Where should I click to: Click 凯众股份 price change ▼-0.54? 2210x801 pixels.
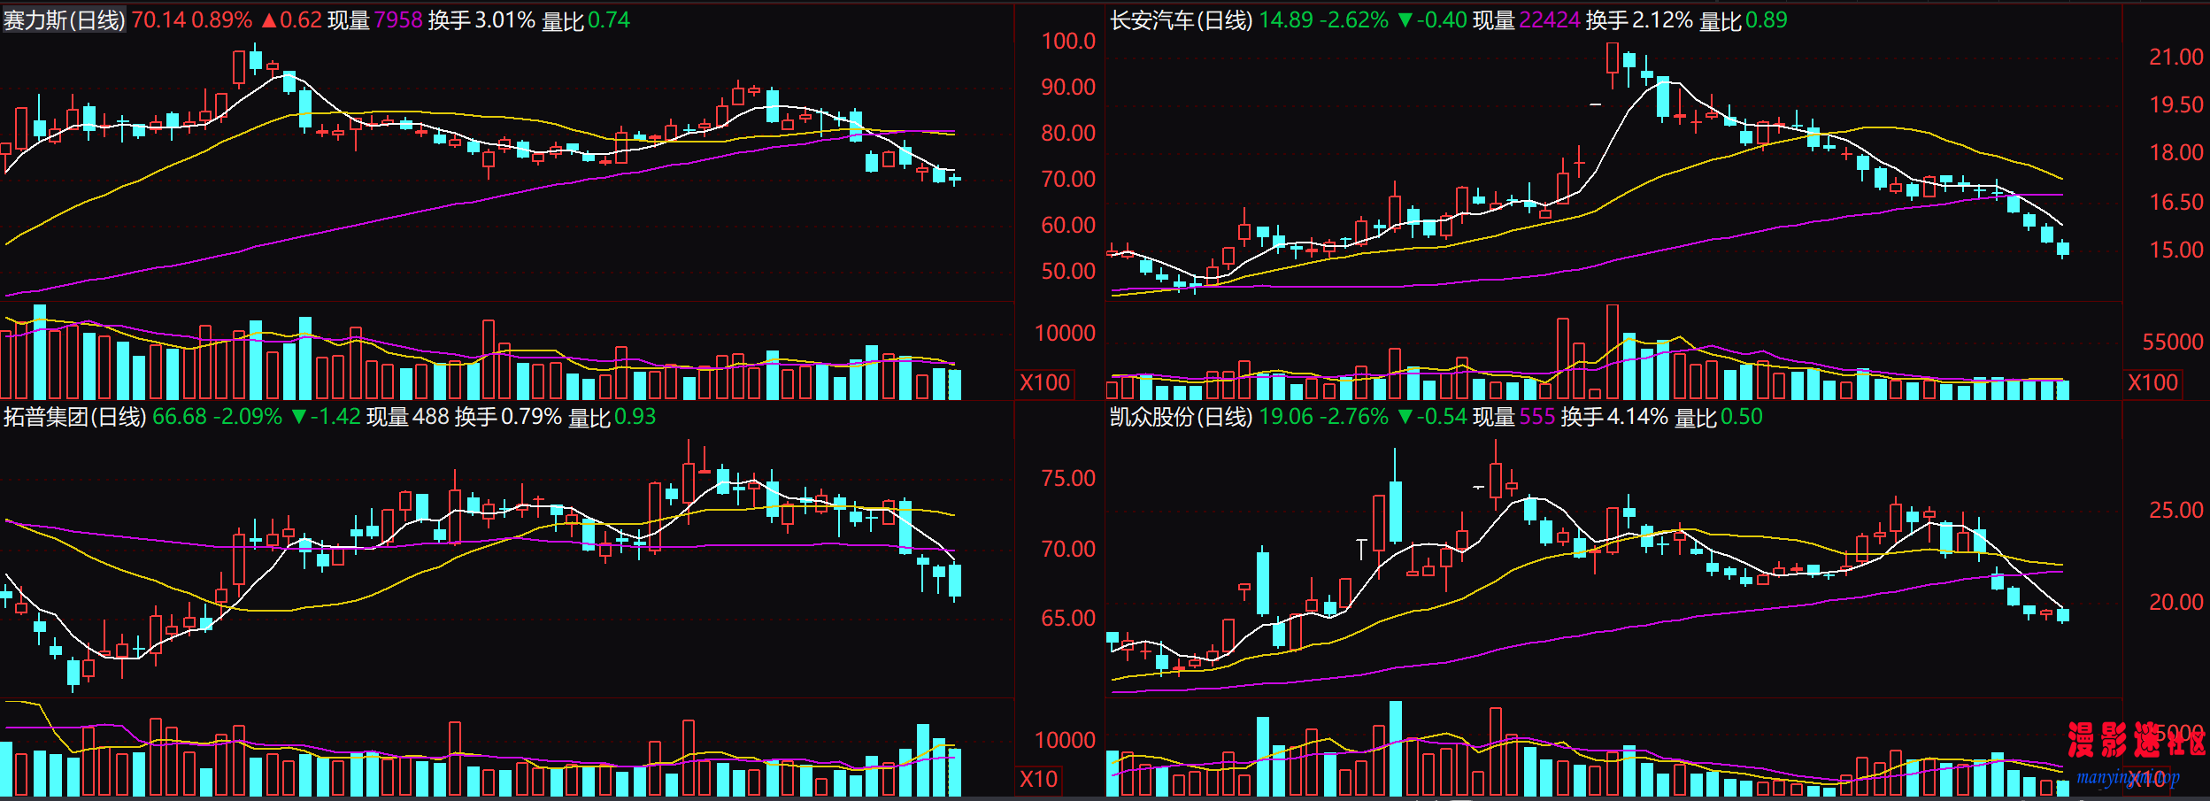1432,417
